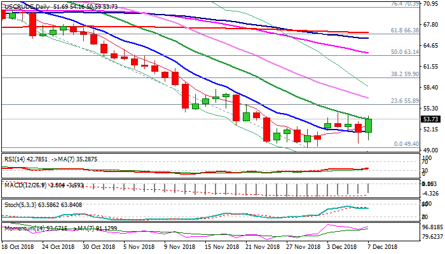445x254 pixels.
Task: Select the 53.73 current price tag
Action: click(x=430, y=119)
